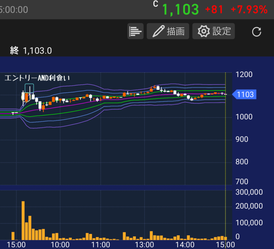The width and height of the screenshot is (274, 249).
Task: Click the 900 price axis label
Action: tap(242, 139)
